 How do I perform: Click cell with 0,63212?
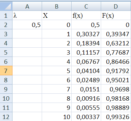tap(116, 43)
